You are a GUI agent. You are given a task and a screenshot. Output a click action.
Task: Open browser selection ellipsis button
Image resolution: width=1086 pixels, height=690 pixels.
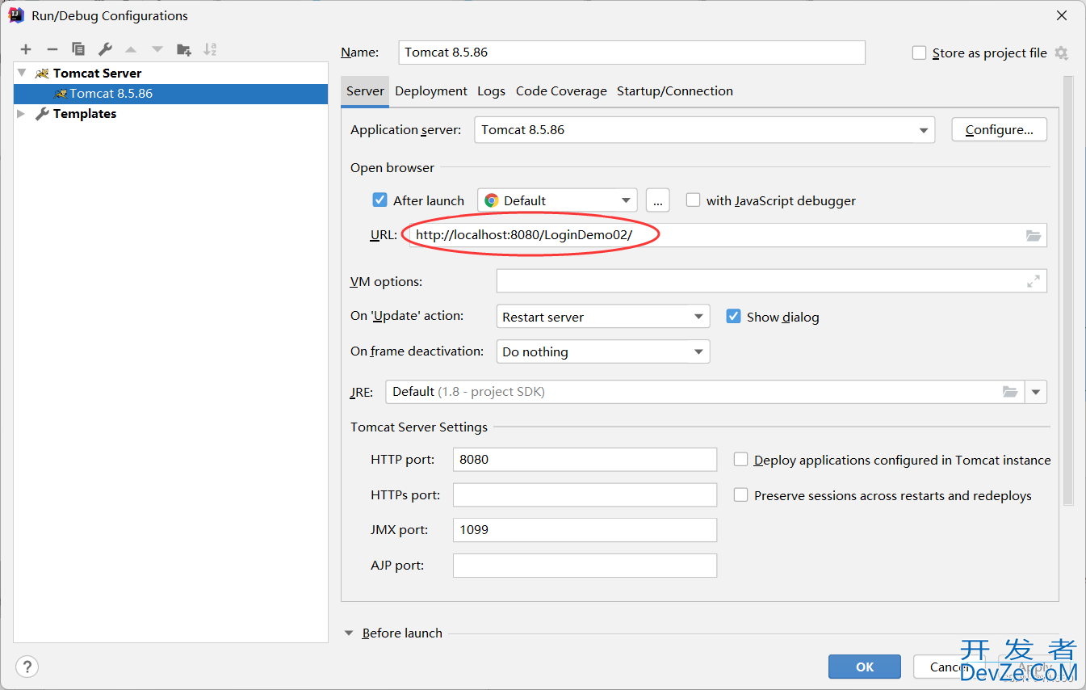658,200
